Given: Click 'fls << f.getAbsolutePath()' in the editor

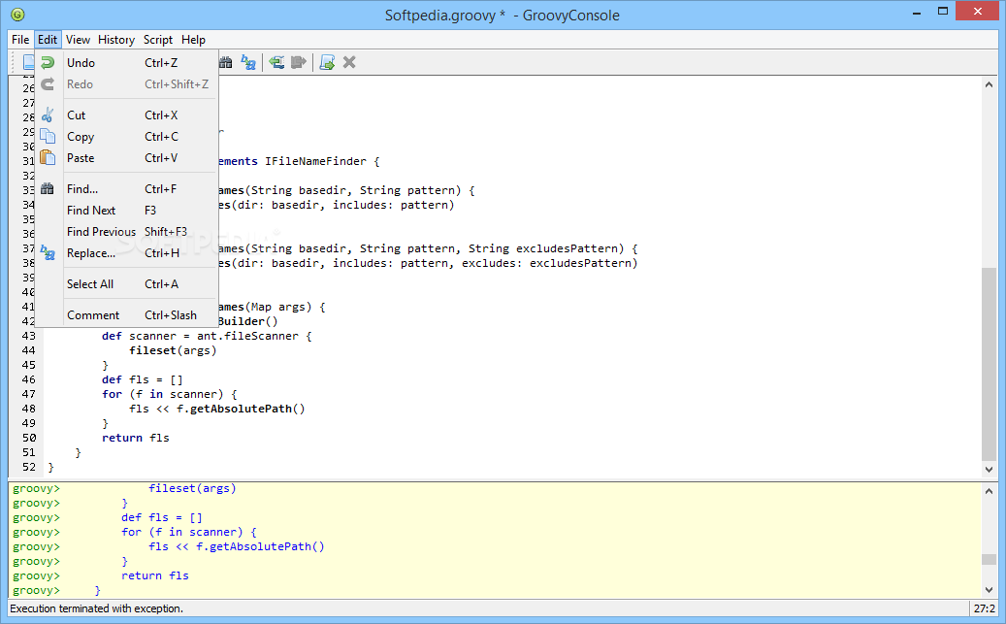Looking at the screenshot, I should [x=217, y=409].
